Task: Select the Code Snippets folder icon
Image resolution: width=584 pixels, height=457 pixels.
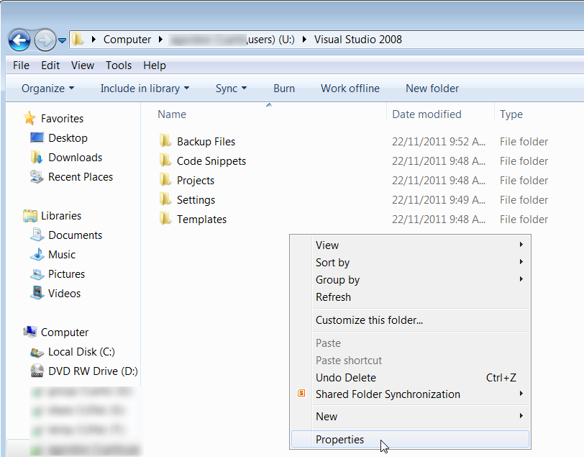Action: click(x=165, y=160)
